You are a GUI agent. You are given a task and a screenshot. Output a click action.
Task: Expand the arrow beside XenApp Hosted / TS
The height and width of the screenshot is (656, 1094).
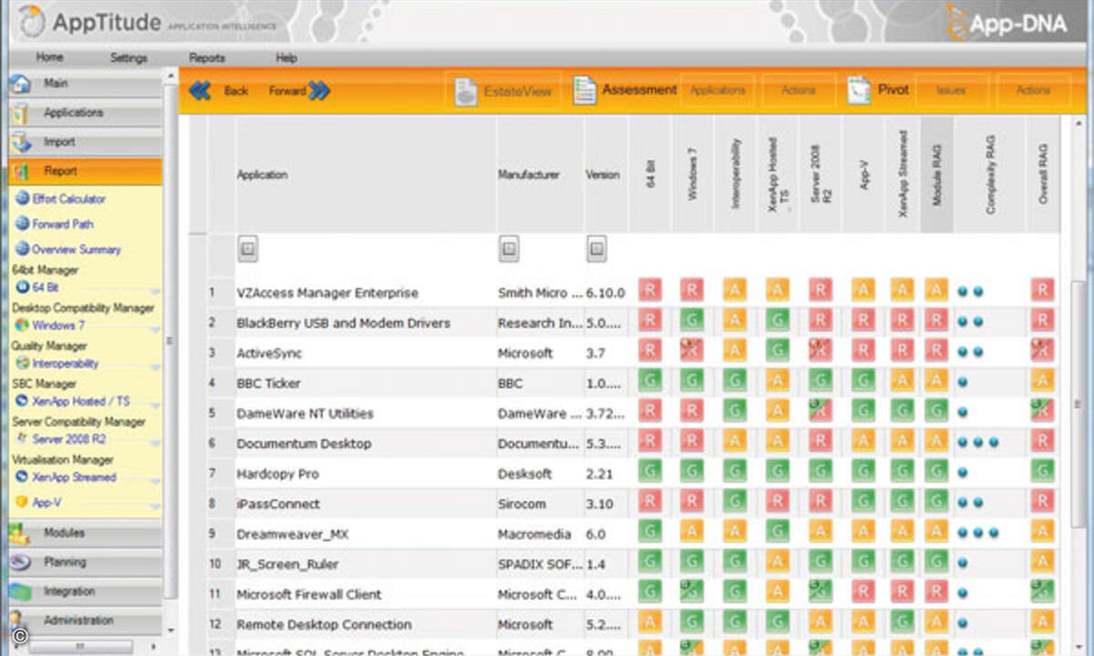pyautogui.click(x=155, y=405)
